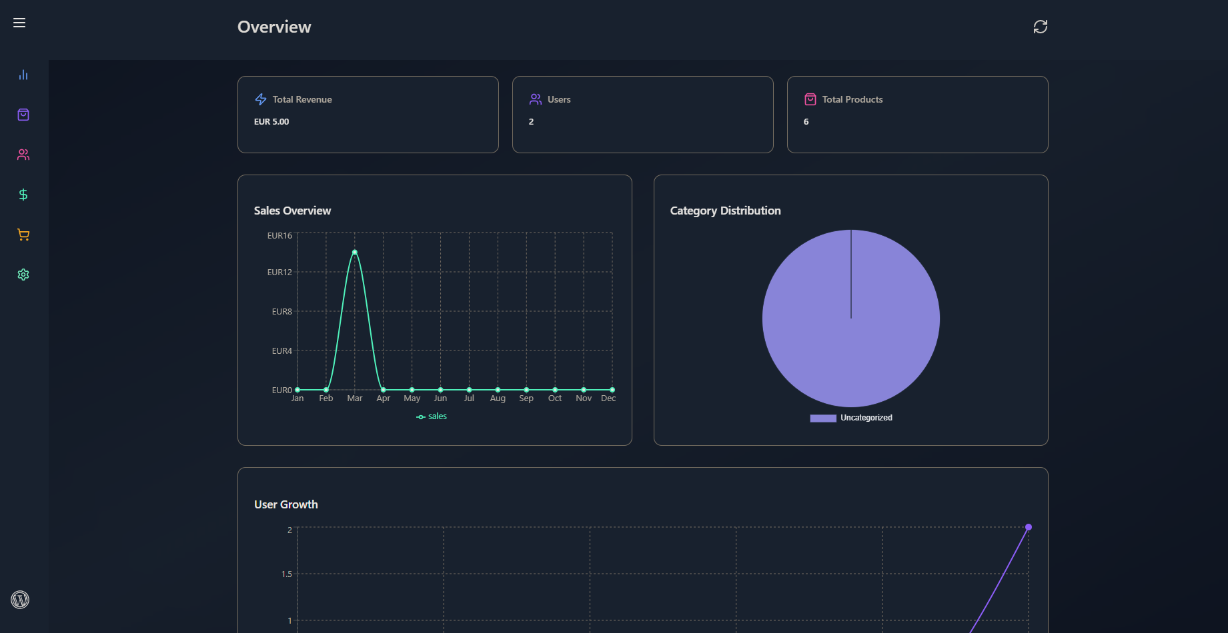Screen dimensions: 1228x633
Task: Click the Jan data point on sales chart
Action: click(x=297, y=390)
